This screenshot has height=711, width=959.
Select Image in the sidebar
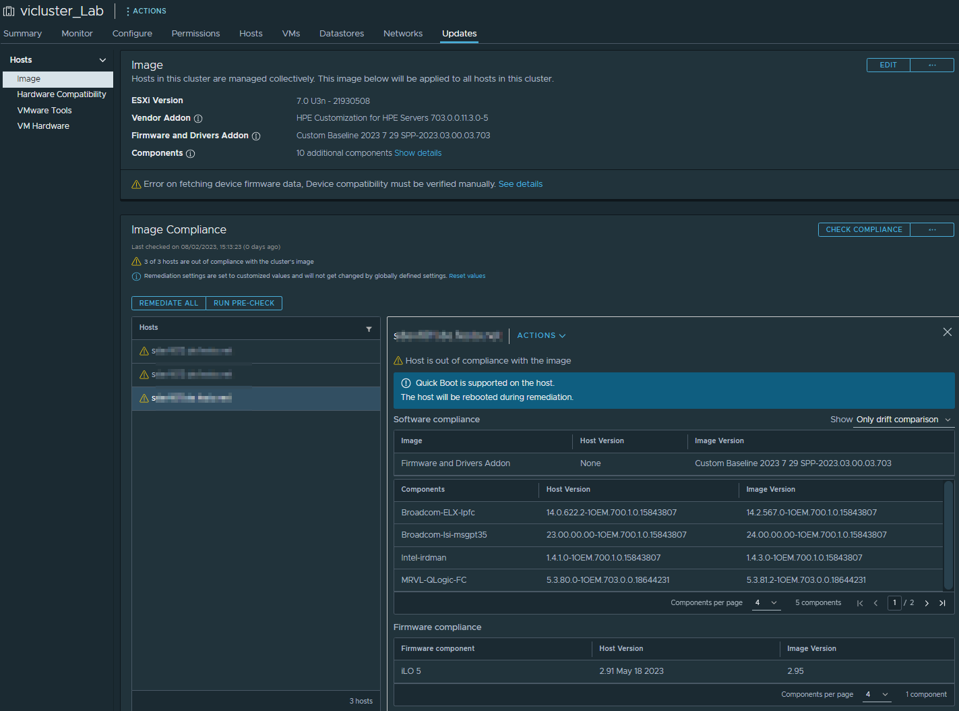(x=58, y=79)
